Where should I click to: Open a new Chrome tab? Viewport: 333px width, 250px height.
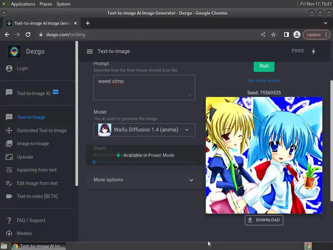[x=88, y=23]
